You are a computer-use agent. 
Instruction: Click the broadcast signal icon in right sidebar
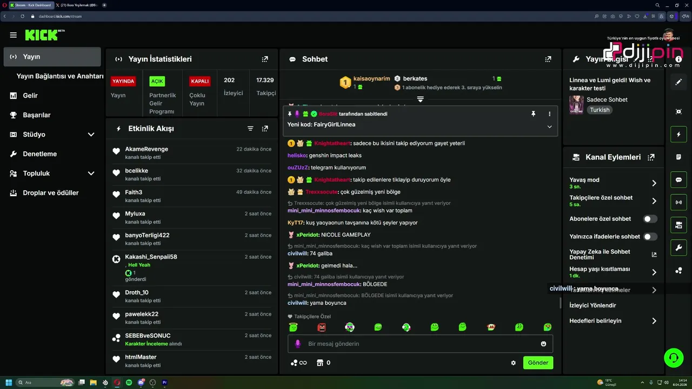click(x=678, y=203)
